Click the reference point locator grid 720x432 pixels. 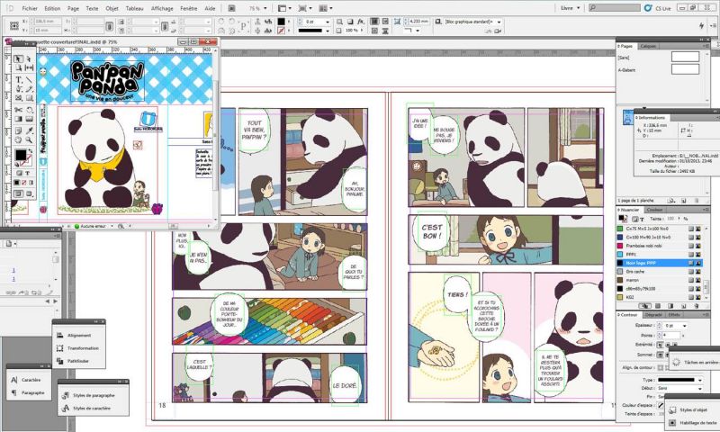(x=13, y=25)
